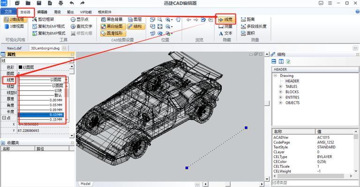Switch to the 输出 output tab
Image resolution: width=360 pixels, height=187 pixels.
(70, 12)
